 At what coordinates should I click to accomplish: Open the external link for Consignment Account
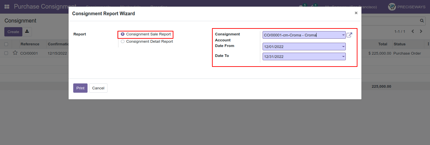point(349,35)
